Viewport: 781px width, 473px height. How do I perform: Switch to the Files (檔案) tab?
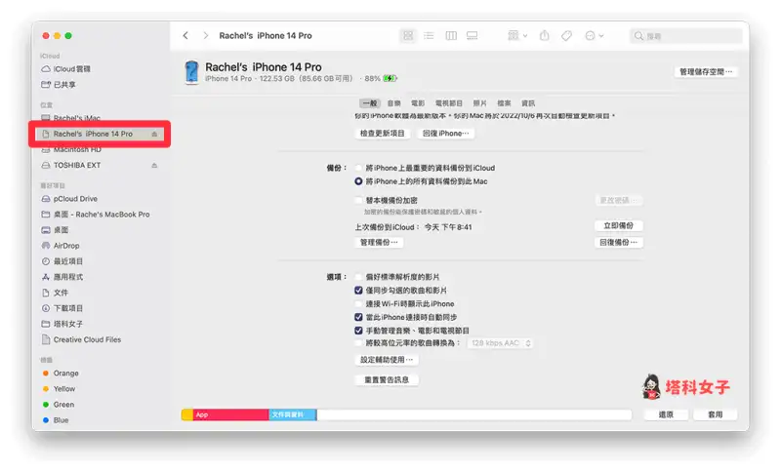click(x=504, y=103)
